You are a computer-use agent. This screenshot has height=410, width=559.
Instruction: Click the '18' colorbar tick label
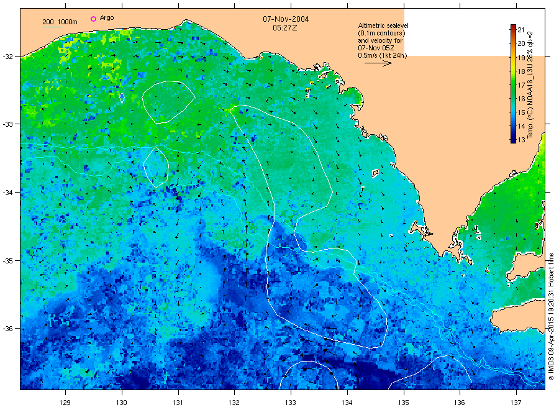click(x=521, y=71)
